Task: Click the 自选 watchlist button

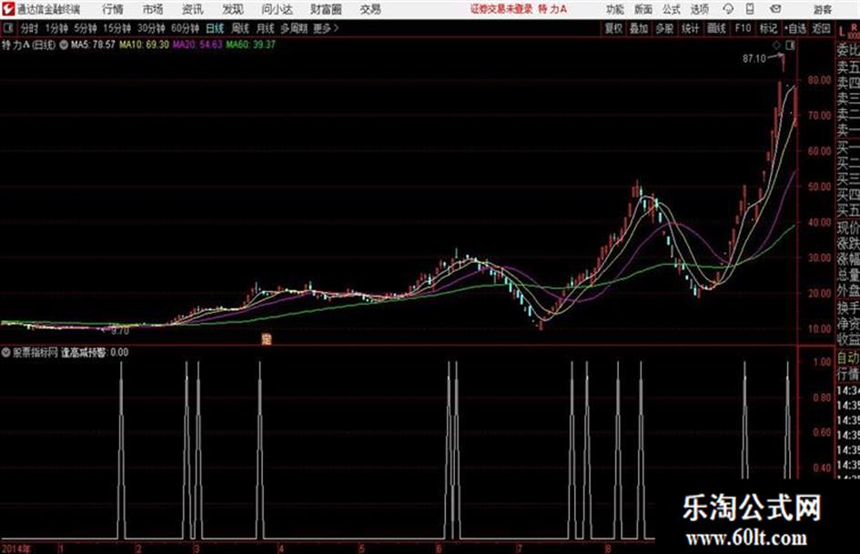Action: click(795, 28)
